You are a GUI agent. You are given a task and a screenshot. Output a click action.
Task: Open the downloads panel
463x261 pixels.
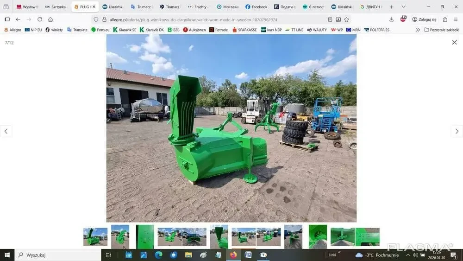click(x=391, y=19)
